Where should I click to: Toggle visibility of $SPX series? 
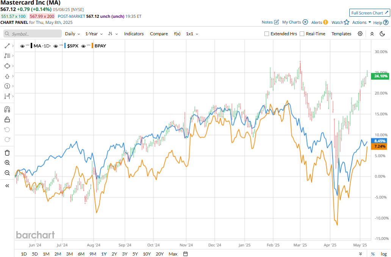point(56,46)
